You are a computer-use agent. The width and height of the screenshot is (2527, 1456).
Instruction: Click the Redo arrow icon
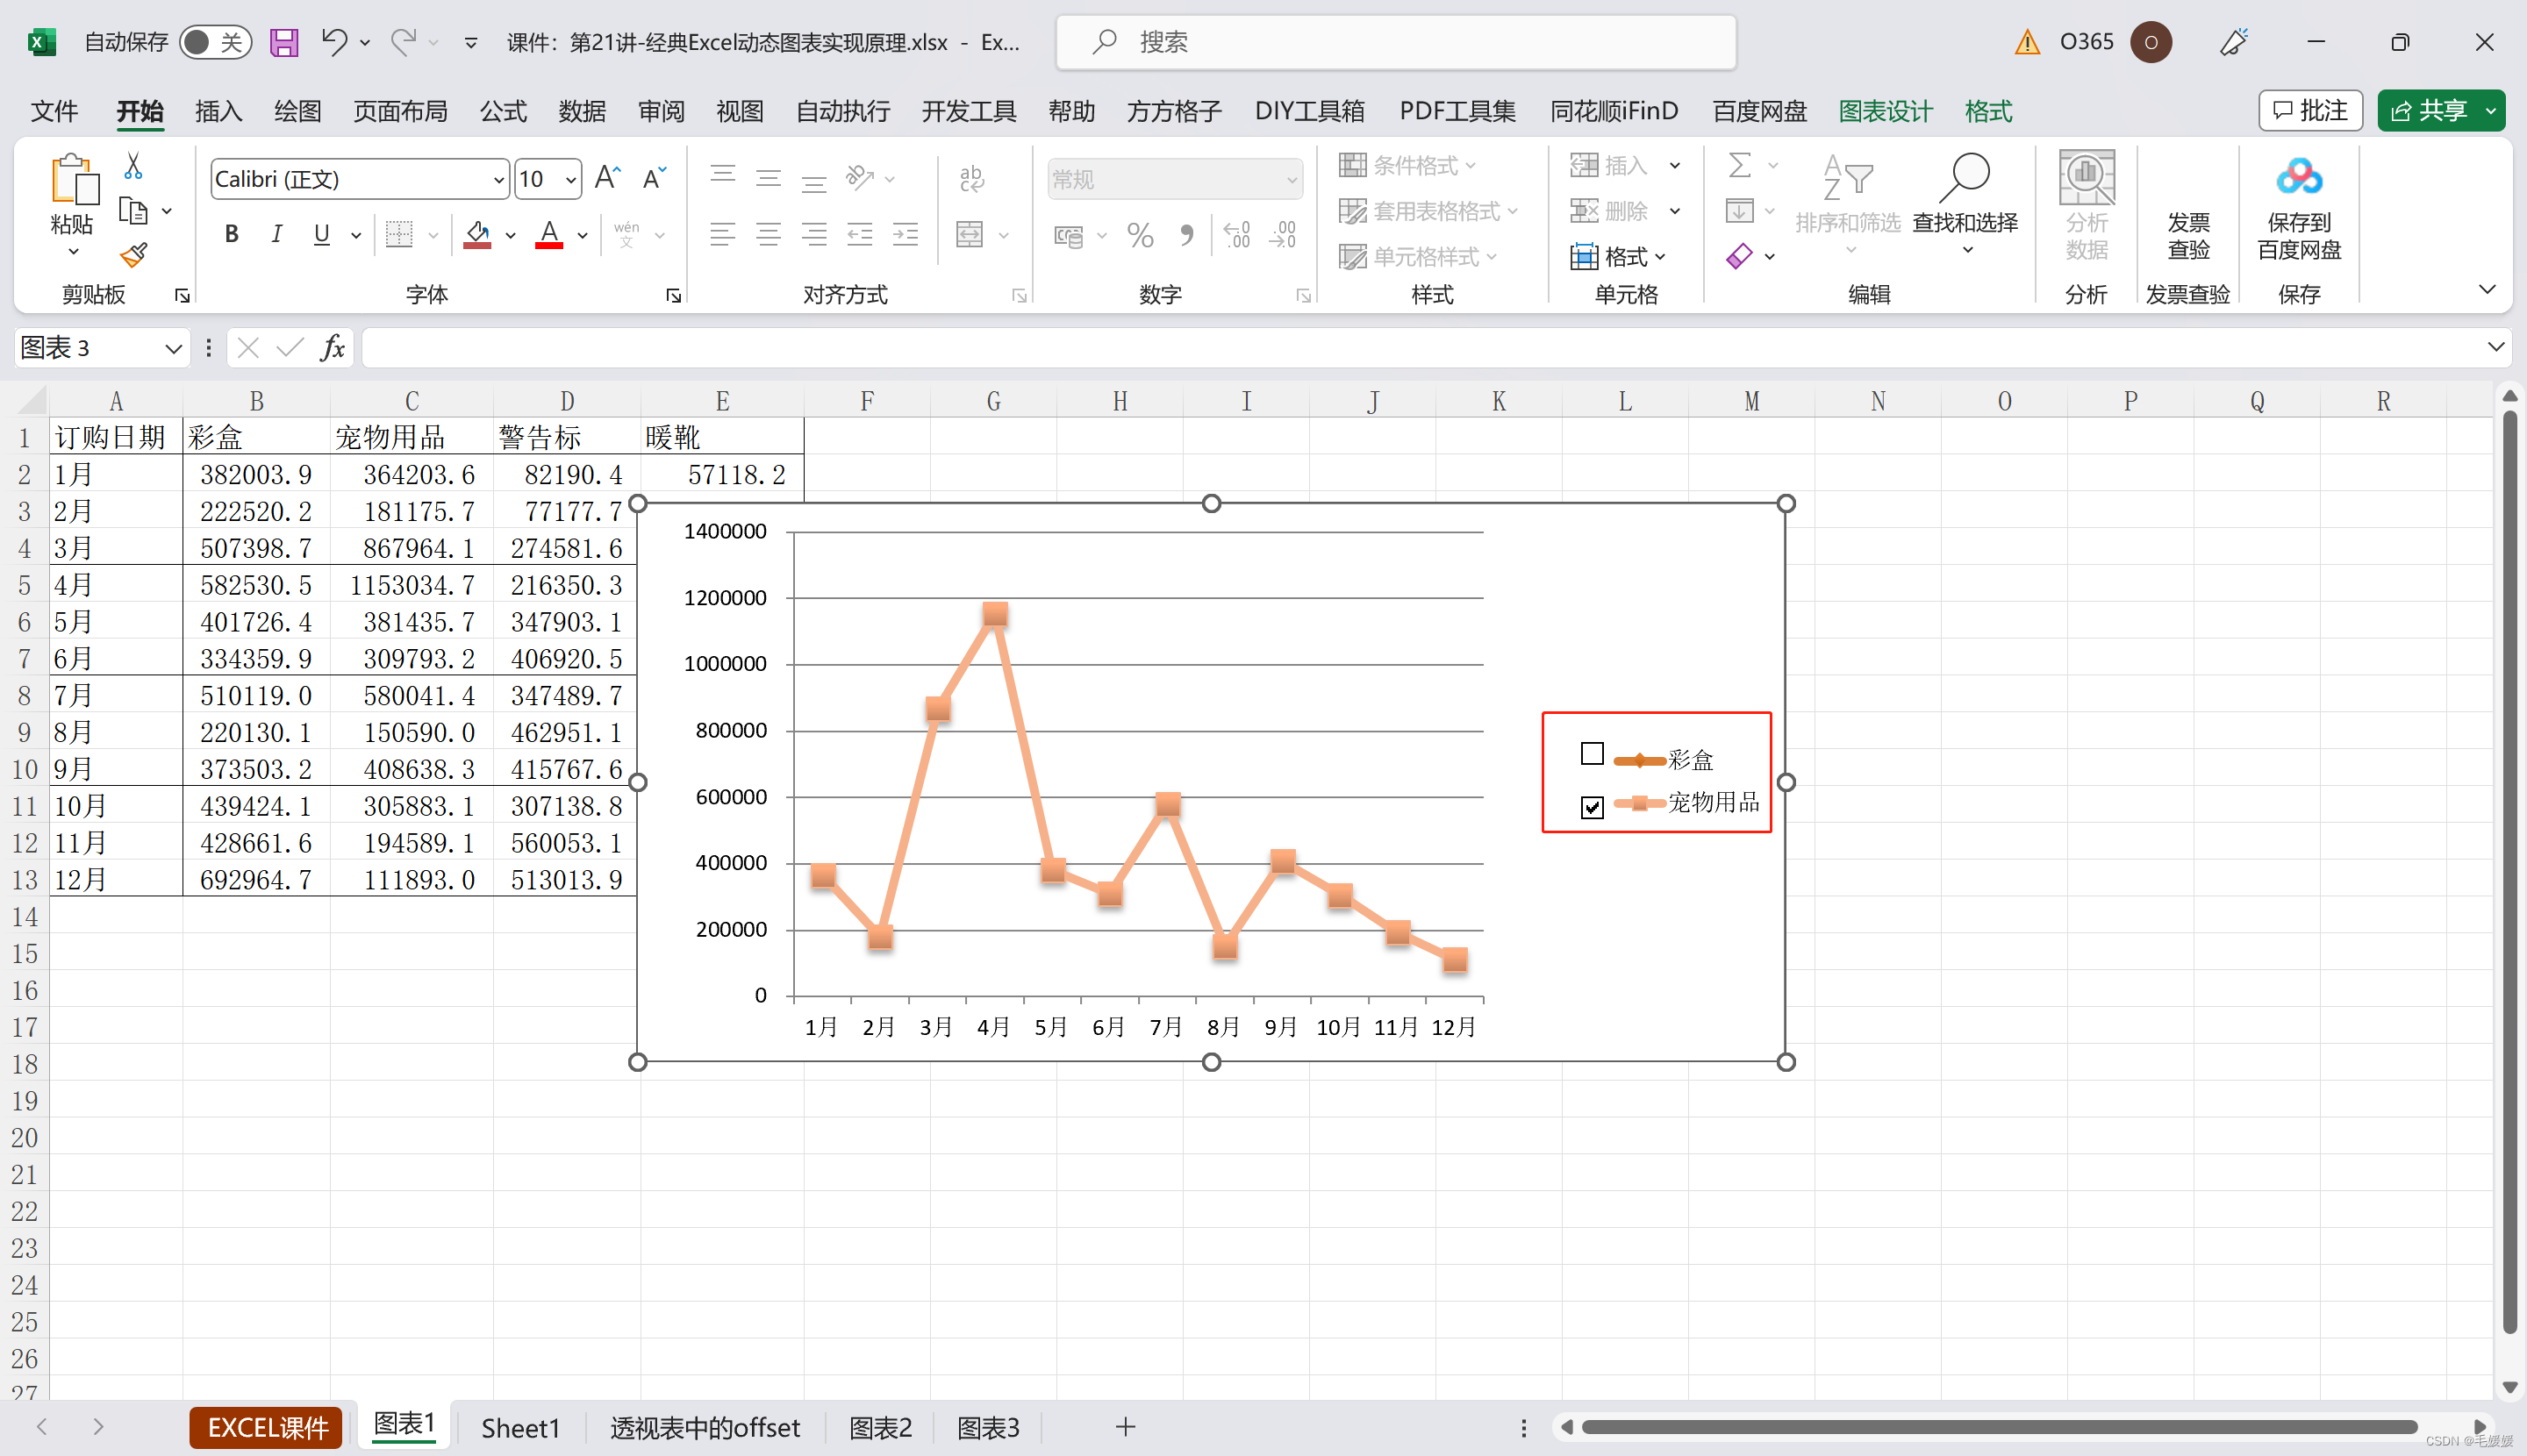coord(403,41)
